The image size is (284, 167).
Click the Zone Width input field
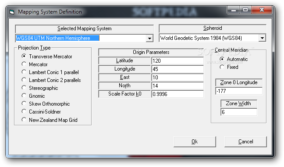tap(239, 112)
